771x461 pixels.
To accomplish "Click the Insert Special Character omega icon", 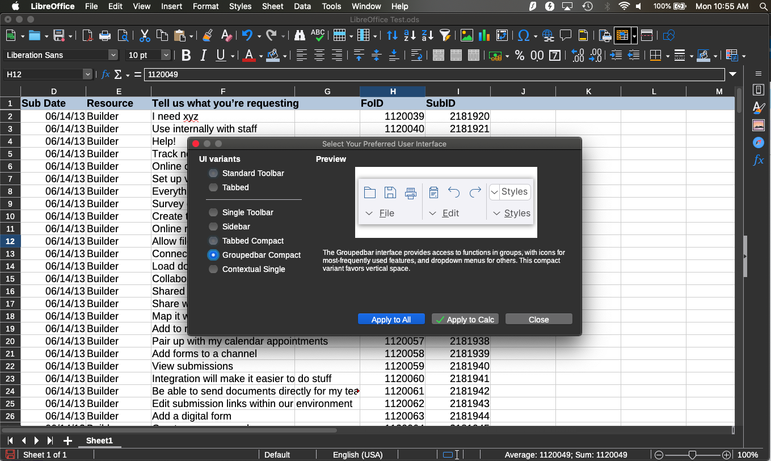I will 524,36.
